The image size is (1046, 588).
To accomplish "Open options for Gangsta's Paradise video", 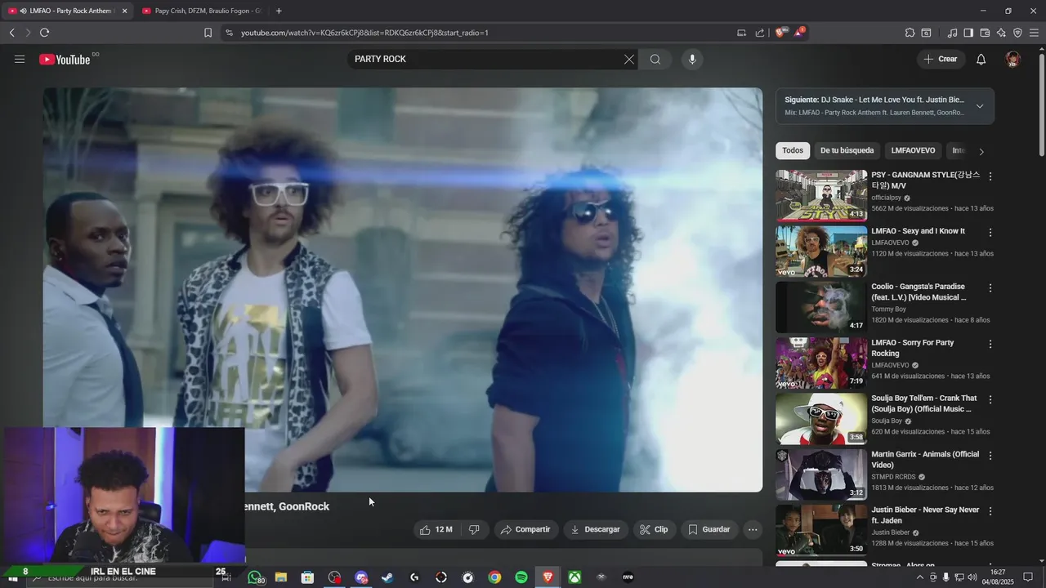I will point(990,288).
